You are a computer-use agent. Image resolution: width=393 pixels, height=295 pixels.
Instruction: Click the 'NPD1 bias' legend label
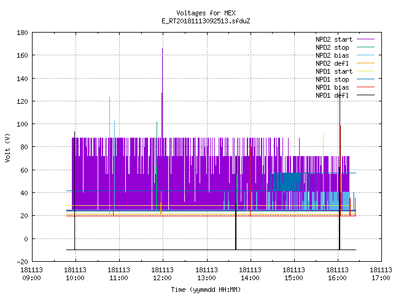[332, 87]
